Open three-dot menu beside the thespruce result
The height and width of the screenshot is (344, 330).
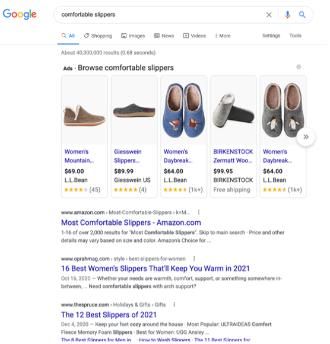[x=174, y=304]
